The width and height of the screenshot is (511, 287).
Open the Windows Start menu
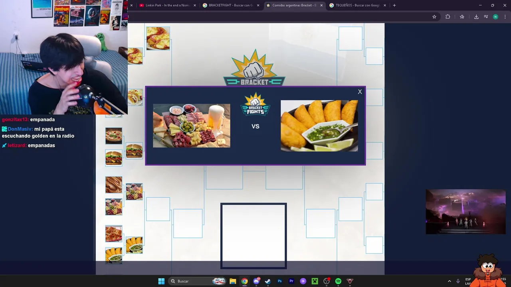pos(161,281)
